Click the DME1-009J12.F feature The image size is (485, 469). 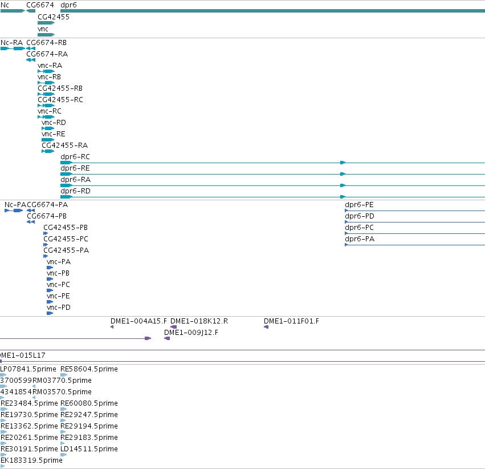[x=167, y=338]
